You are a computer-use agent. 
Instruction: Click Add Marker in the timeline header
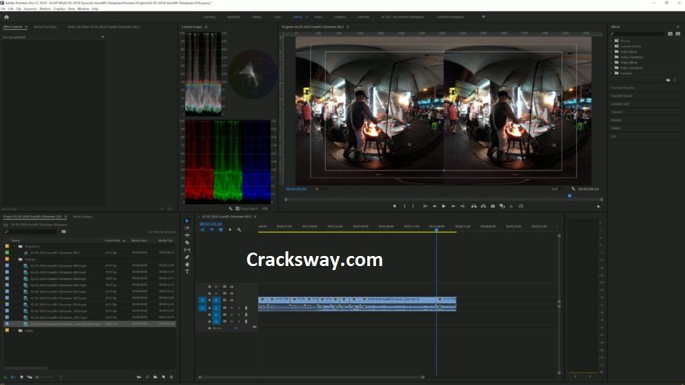pyautogui.click(x=230, y=230)
